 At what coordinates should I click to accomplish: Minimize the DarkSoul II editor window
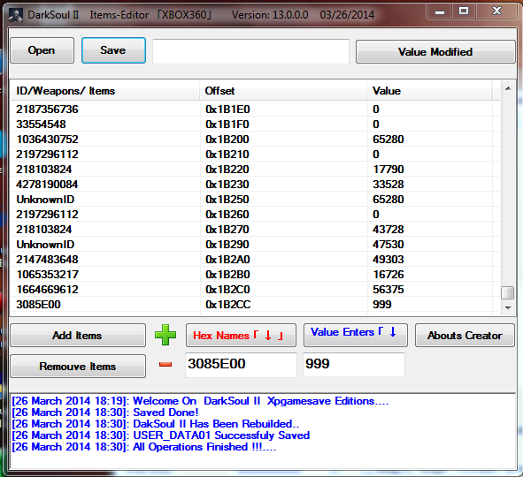click(440, 11)
